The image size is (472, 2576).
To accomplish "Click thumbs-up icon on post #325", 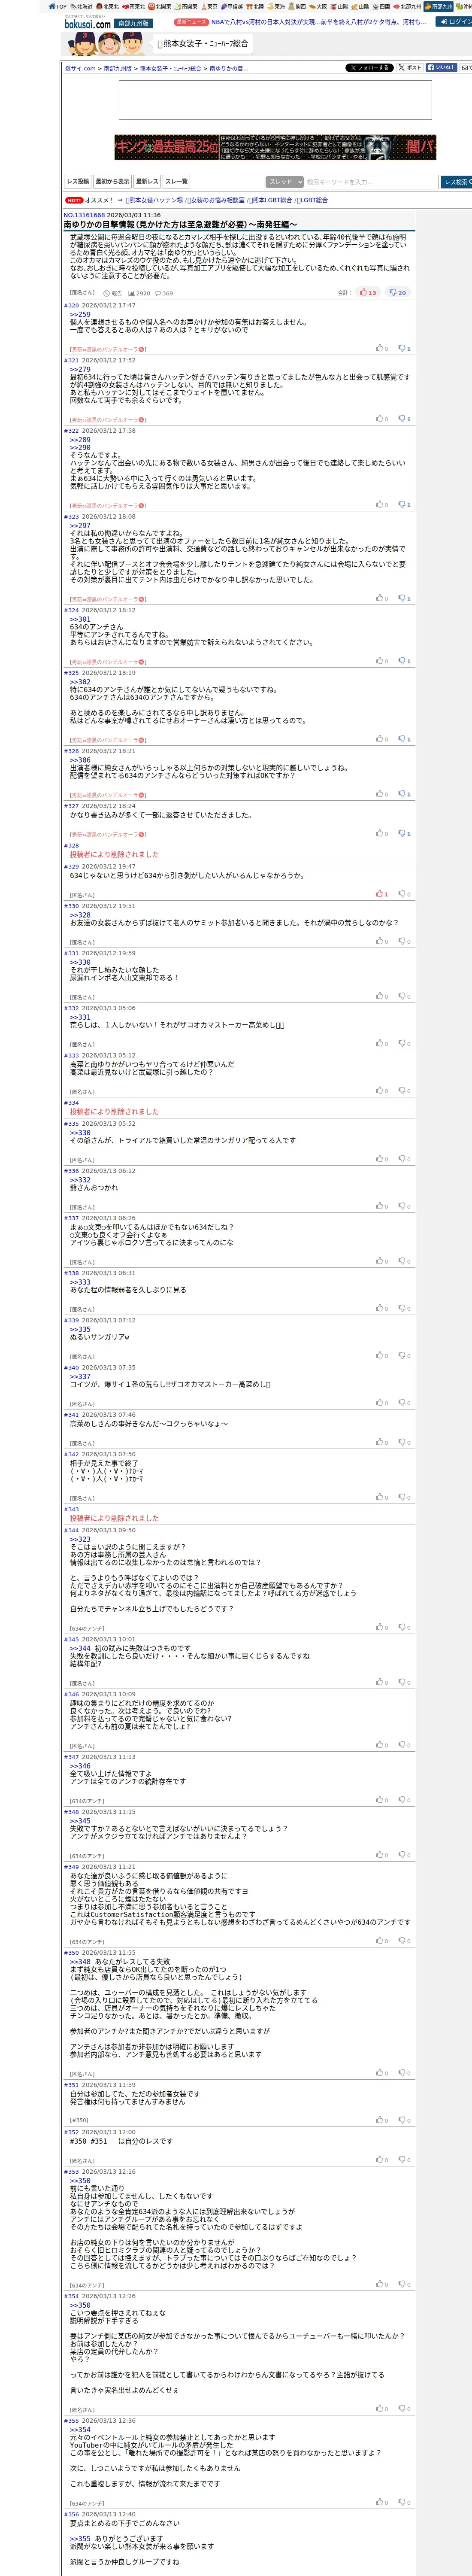I will (x=380, y=739).
